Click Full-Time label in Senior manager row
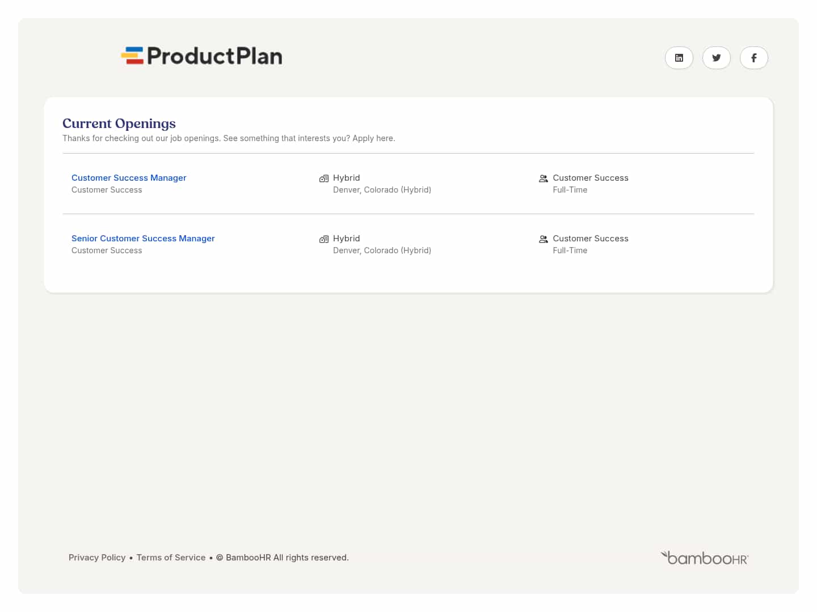This screenshot has height=612, width=817. click(570, 250)
